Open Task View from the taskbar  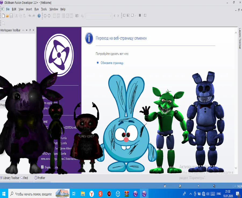click(x=74, y=194)
